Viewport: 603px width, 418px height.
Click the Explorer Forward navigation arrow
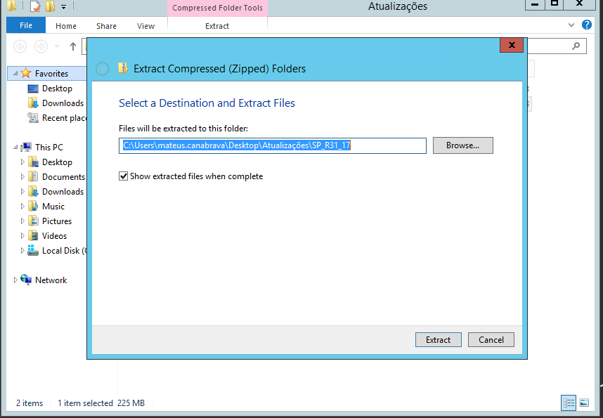[x=41, y=46]
